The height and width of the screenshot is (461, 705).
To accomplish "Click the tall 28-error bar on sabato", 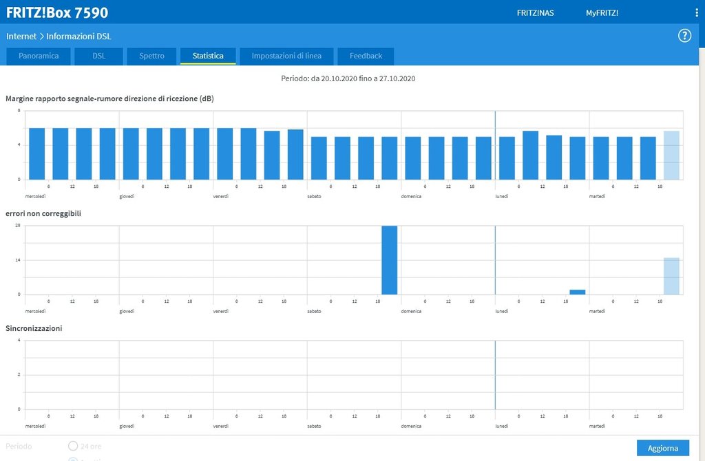I will pos(390,260).
